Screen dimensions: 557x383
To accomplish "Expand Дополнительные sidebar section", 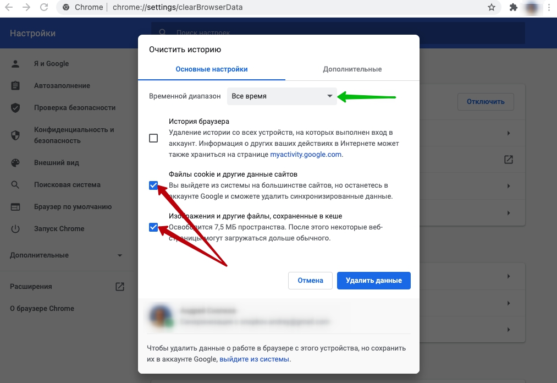I will point(66,255).
